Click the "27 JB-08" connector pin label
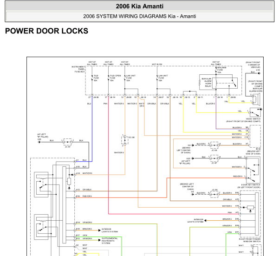 click(93, 98)
